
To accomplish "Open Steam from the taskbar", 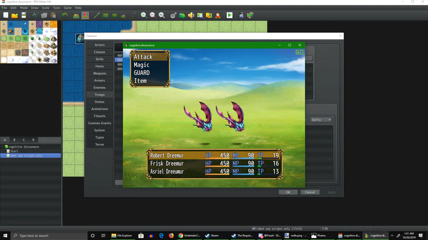I will coord(212,236).
